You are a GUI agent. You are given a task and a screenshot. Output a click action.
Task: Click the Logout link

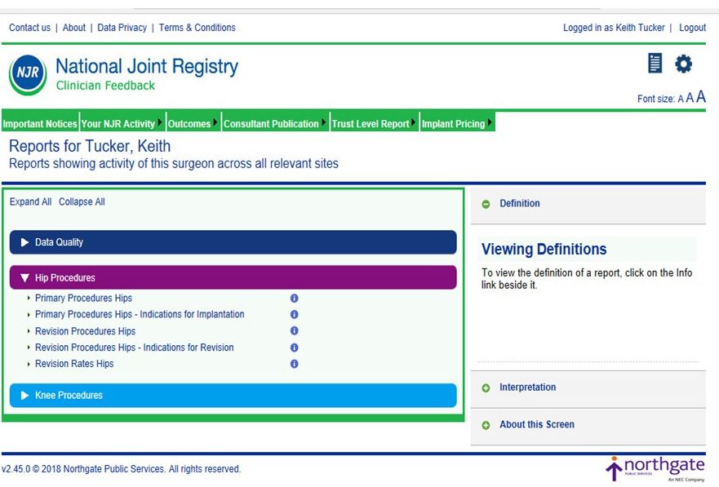(x=692, y=28)
